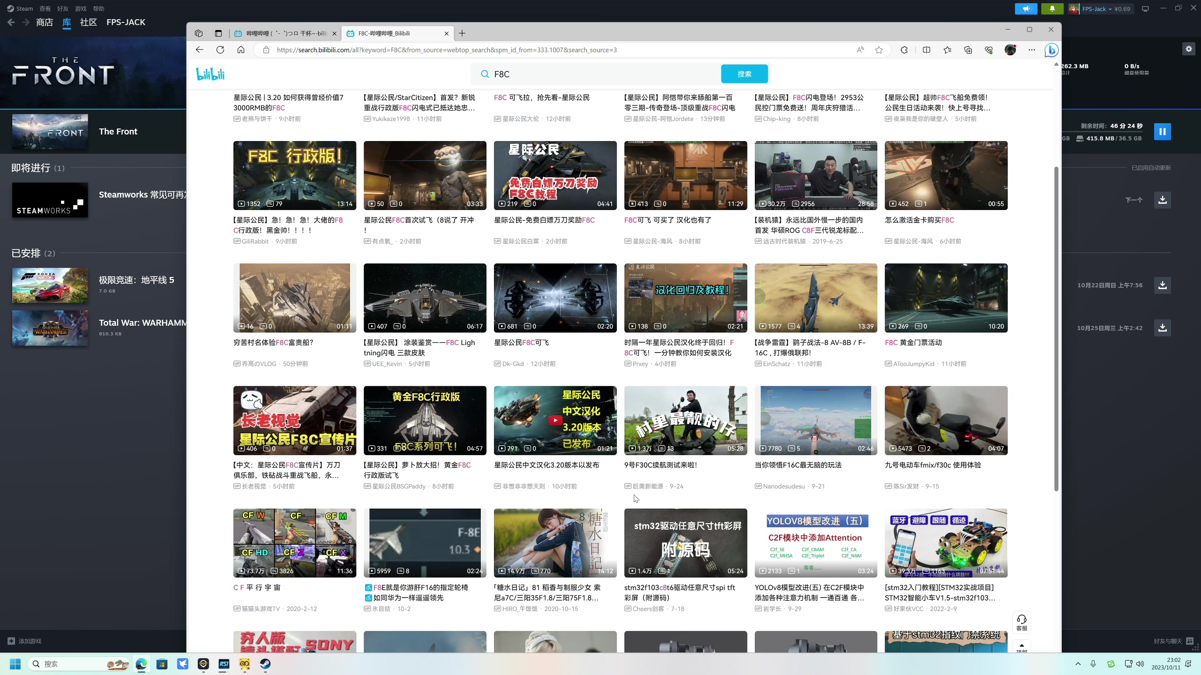Screen dimensions: 1201x675
Task: Show hidden system tray icons
Action: tap(1078, 664)
